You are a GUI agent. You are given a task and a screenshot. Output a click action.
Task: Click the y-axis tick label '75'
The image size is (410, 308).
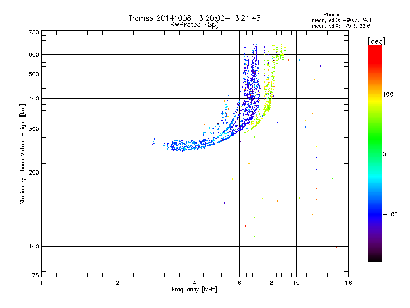point(36,275)
